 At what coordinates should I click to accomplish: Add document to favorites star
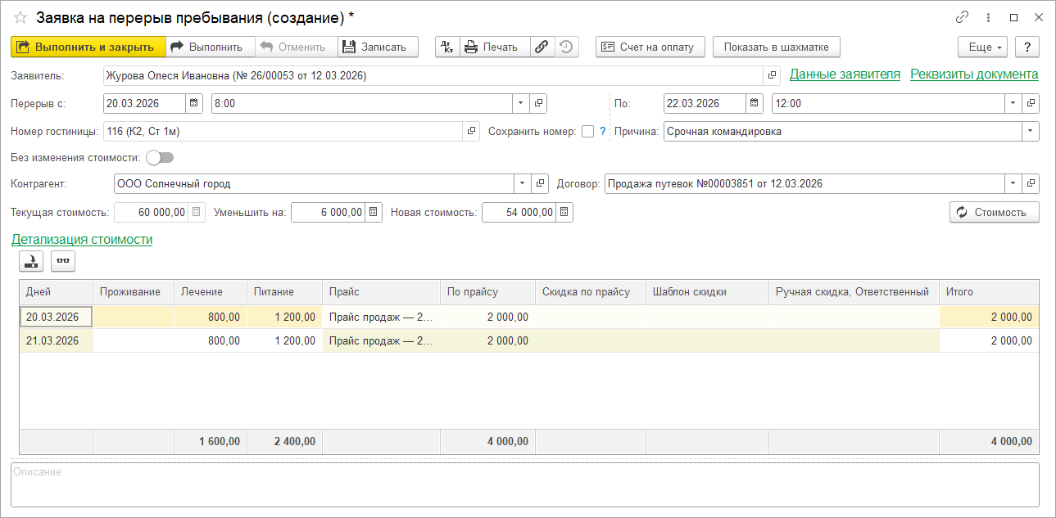pyautogui.click(x=20, y=17)
